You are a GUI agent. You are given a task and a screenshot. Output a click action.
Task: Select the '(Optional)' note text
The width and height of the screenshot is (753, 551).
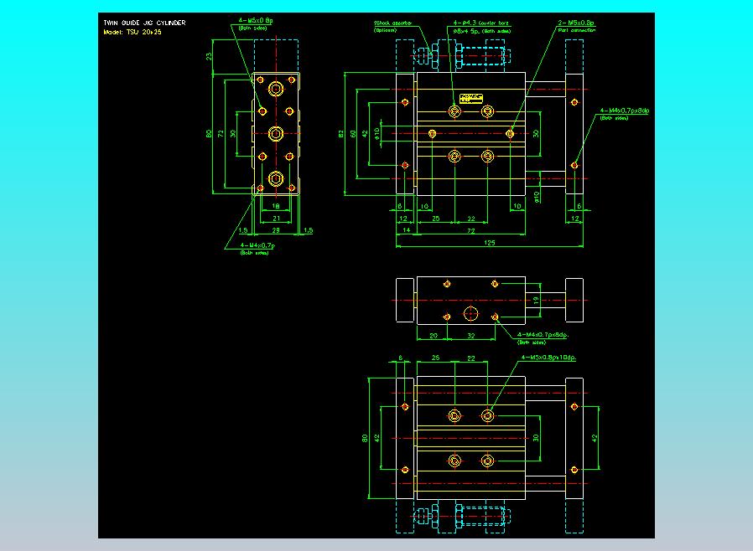coord(385,30)
